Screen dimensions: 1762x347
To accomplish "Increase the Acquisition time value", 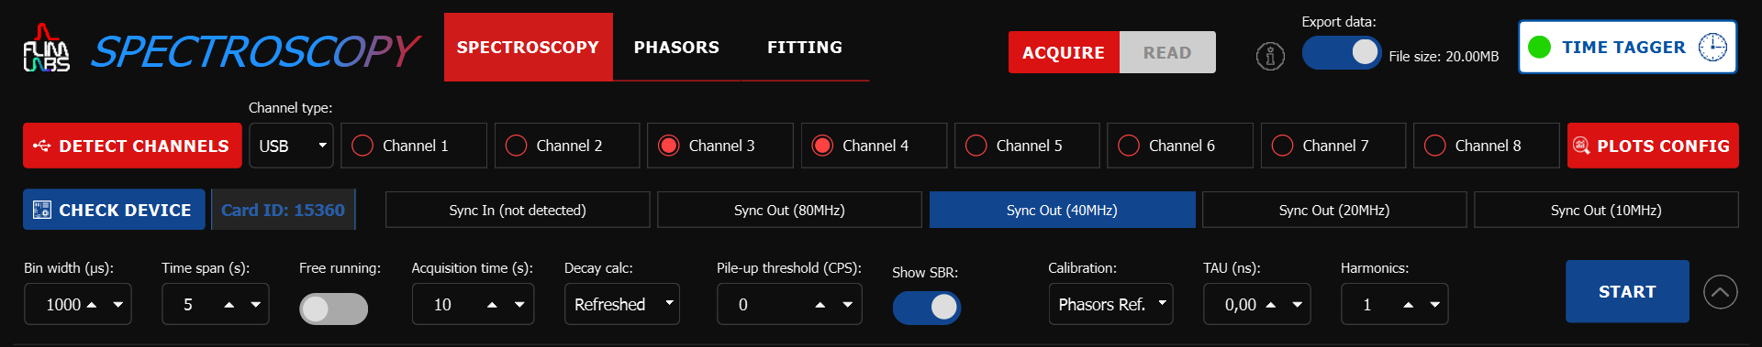I will 492,305.
